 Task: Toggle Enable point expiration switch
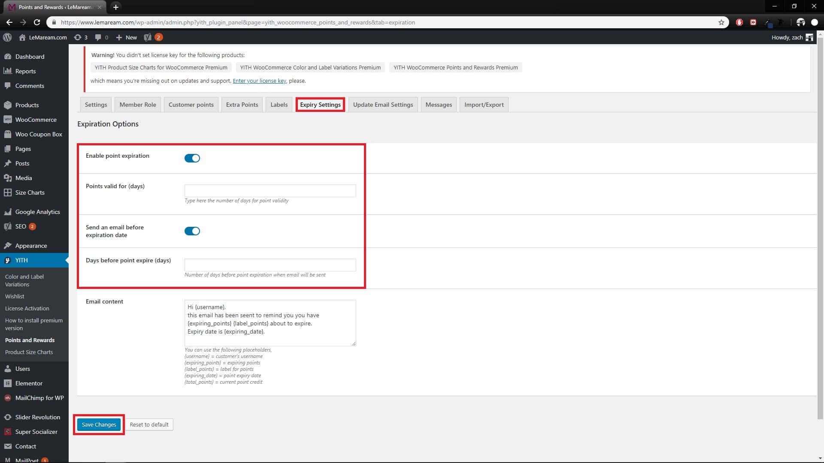(192, 158)
